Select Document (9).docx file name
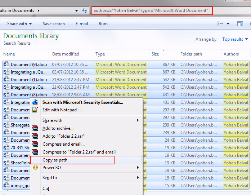The height and width of the screenshot is (195, 251). tap(29, 65)
